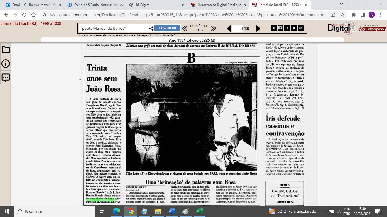Share page on Facebook icon
387x217 pixels.
click(287, 28)
